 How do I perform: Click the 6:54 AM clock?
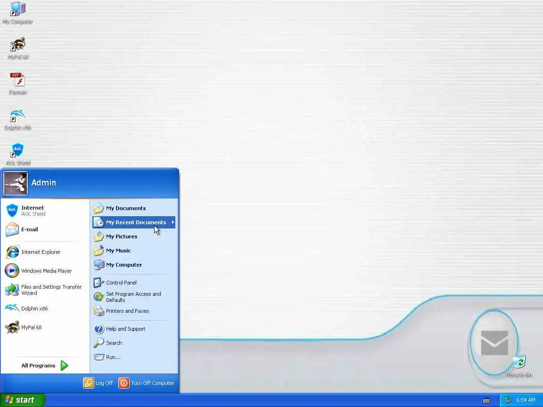pyautogui.click(x=526, y=400)
